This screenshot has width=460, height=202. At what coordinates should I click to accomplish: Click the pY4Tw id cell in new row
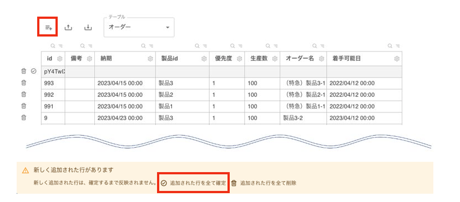(x=53, y=72)
